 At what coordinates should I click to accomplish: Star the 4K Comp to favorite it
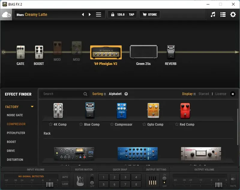coord(50,124)
